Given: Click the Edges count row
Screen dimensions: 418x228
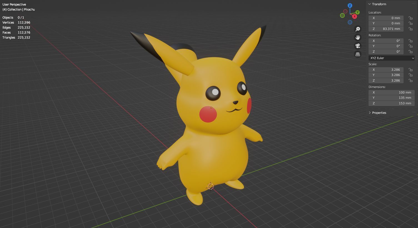Looking at the screenshot, I should (x=16, y=27).
